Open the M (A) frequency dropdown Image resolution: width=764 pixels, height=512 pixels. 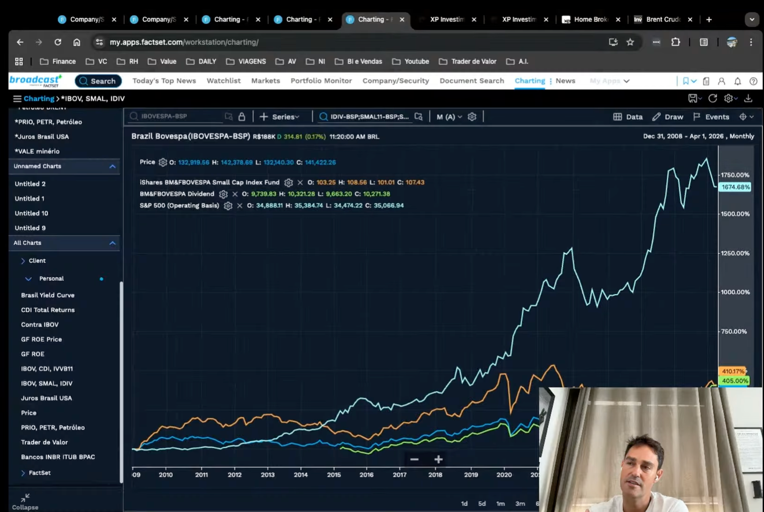coord(449,117)
